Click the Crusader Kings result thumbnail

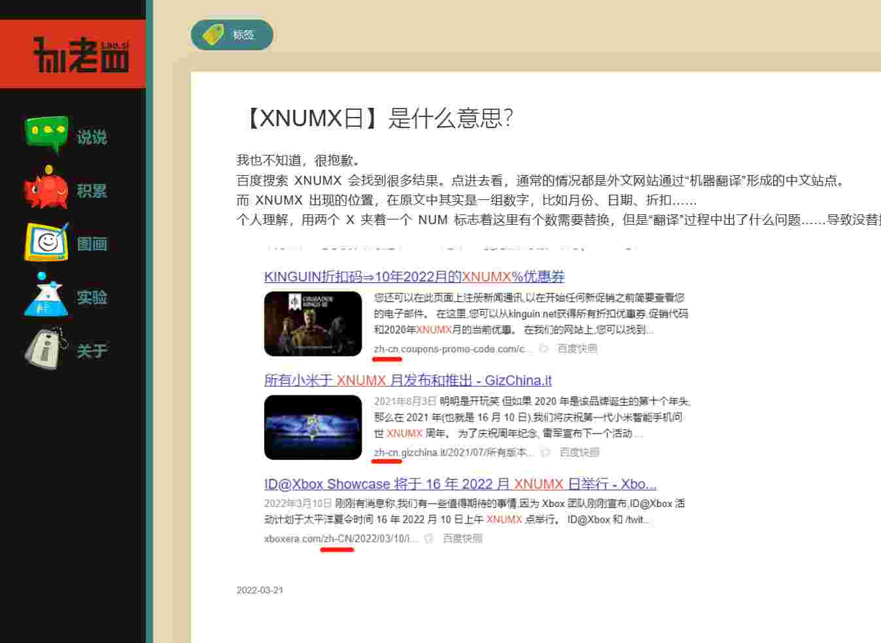click(x=313, y=323)
